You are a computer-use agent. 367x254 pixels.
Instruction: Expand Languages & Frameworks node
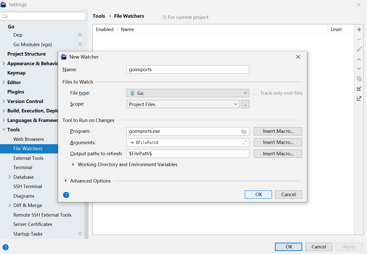coord(4,120)
